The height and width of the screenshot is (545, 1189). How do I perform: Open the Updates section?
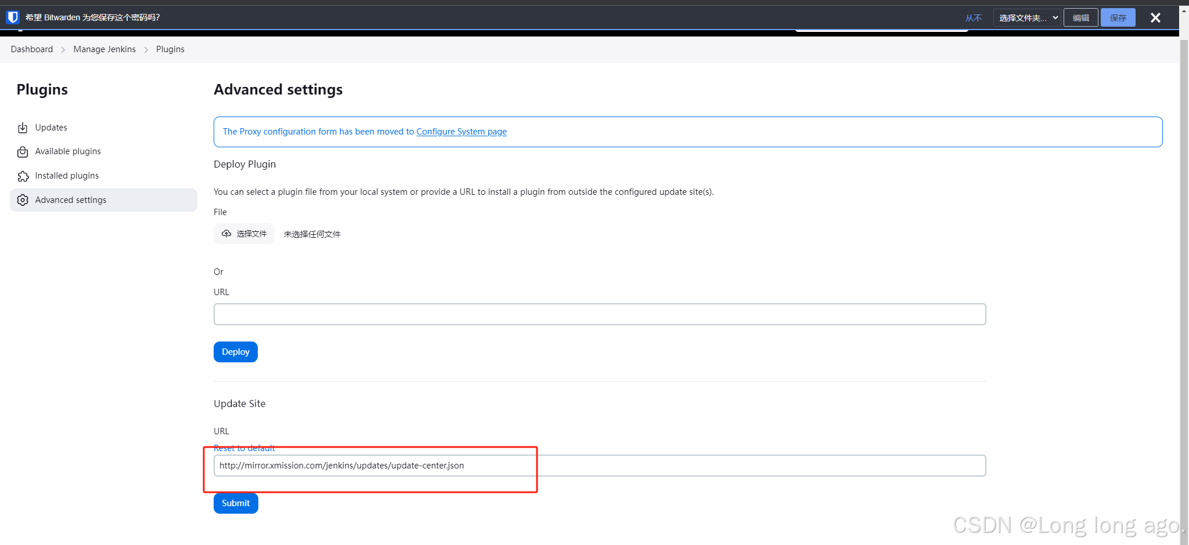click(x=103, y=128)
